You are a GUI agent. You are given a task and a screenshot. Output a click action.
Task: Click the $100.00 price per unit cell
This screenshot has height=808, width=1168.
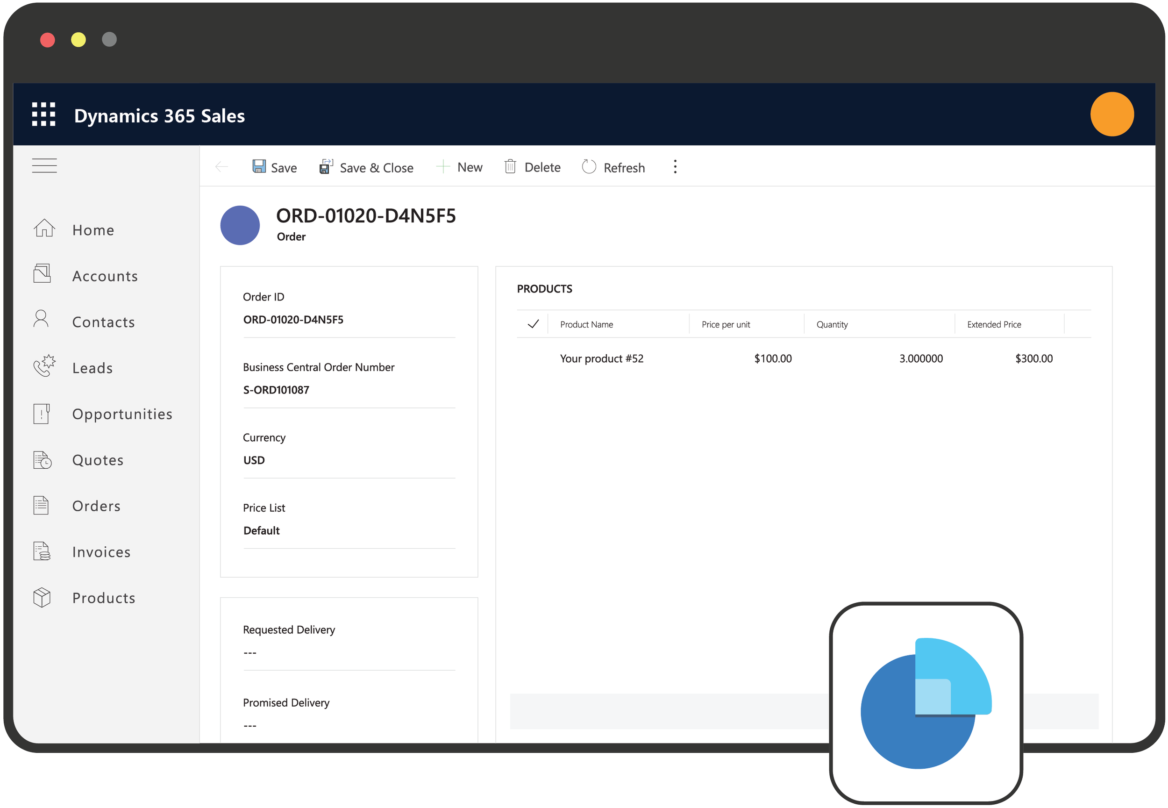(x=773, y=358)
